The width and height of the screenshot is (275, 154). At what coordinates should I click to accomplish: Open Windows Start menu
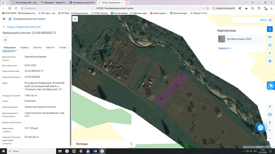coord(3,151)
